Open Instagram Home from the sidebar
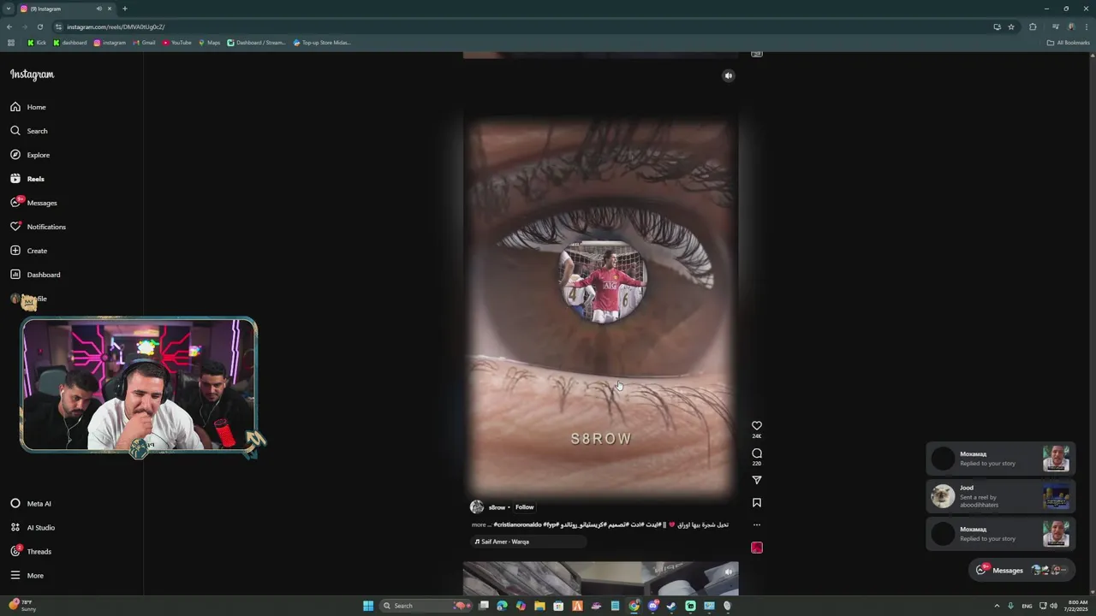1096x616 pixels. point(28,107)
